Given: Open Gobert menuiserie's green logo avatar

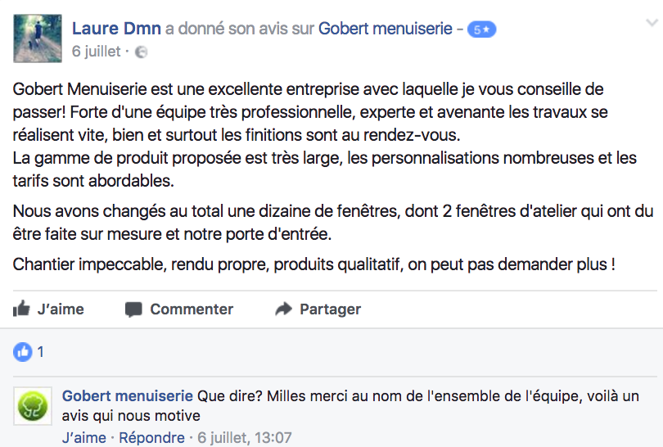Looking at the screenshot, I should pyautogui.click(x=33, y=406).
